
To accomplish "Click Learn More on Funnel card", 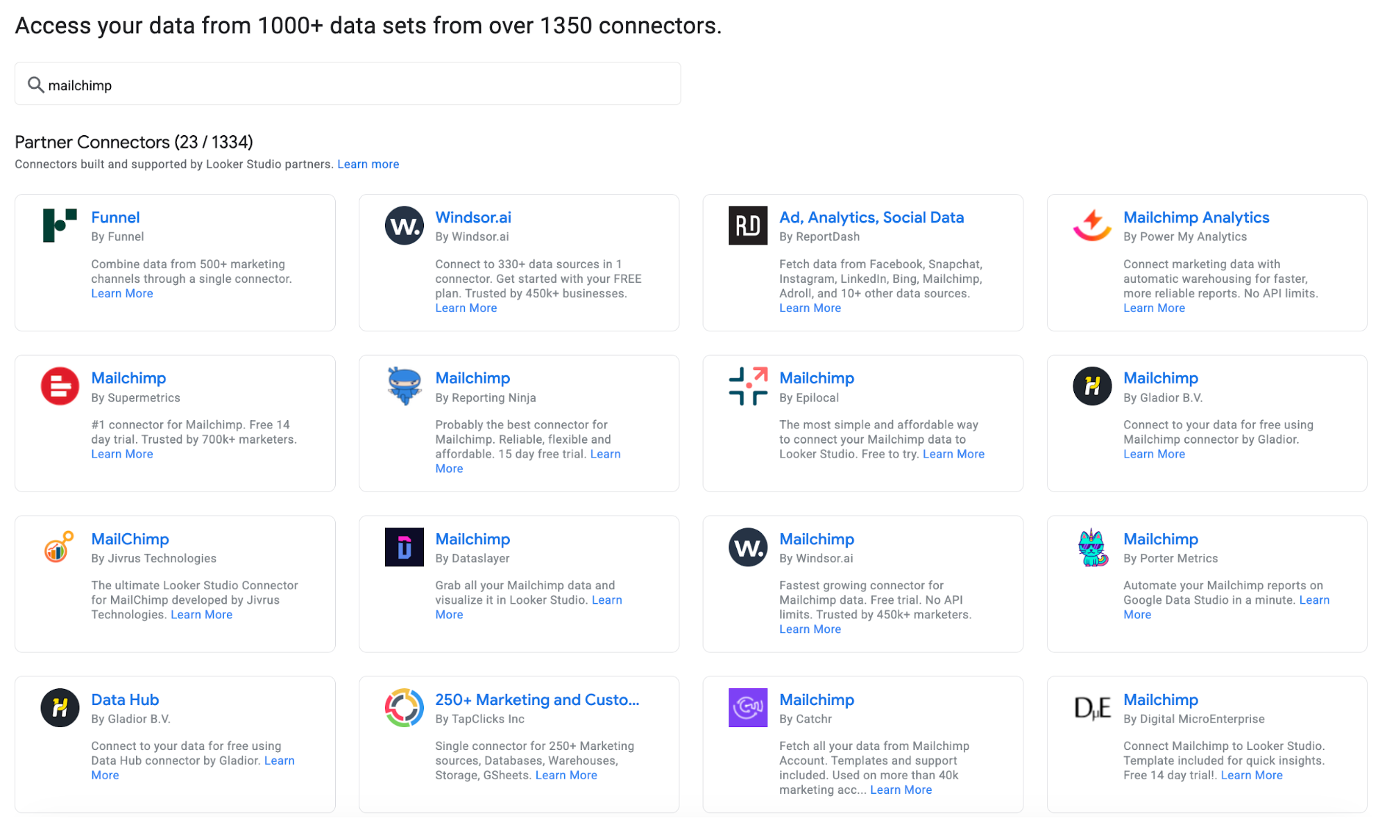I will click(x=122, y=293).
